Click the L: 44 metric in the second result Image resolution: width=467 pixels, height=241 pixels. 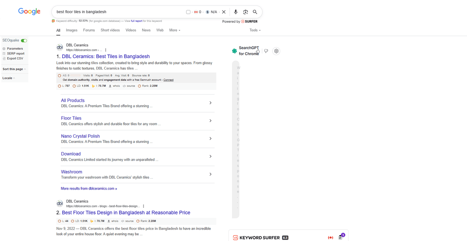coord(63,221)
